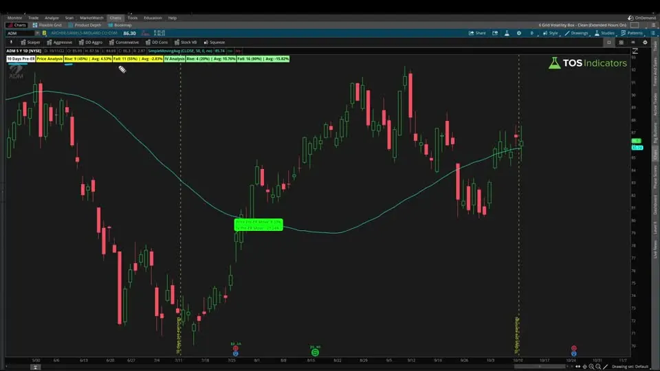
Task: Click the SimpleMovingAvg study label
Action: point(180,51)
